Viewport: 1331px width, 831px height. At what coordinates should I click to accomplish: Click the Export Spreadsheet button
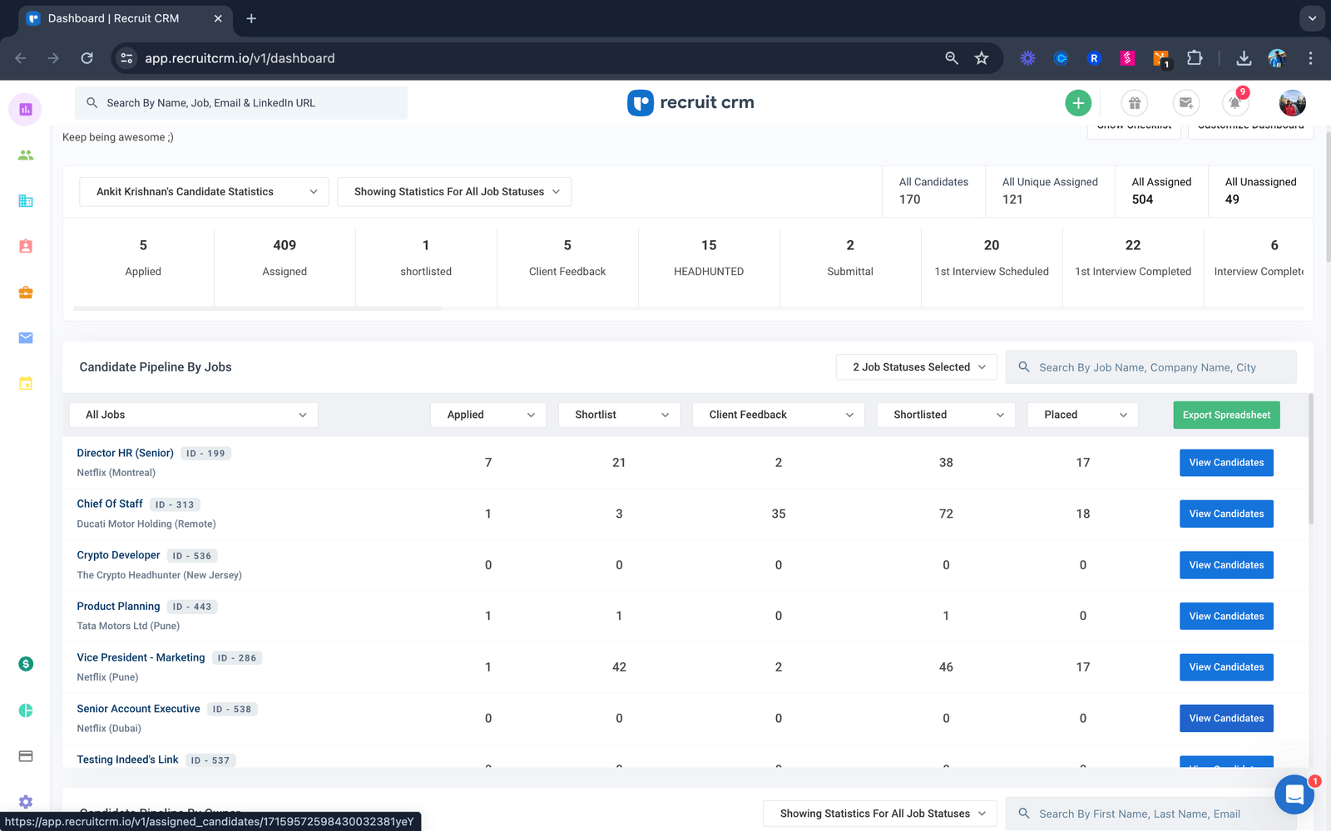pos(1225,415)
